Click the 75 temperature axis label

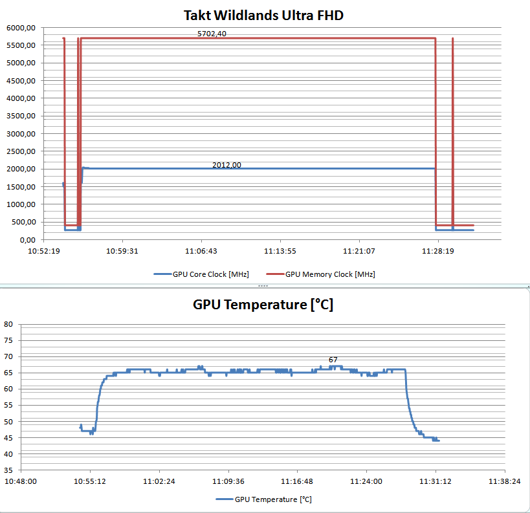8,340
